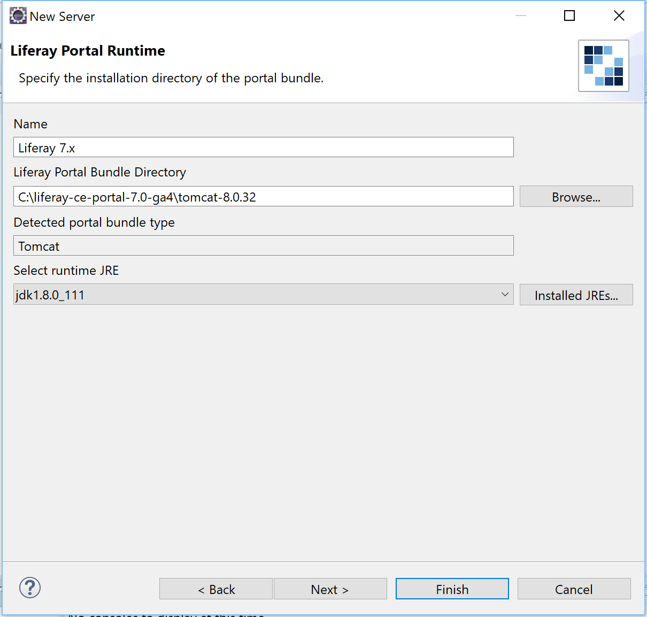Click the 'Detected portal bundle type' label
647x617 pixels.
(94, 222)
